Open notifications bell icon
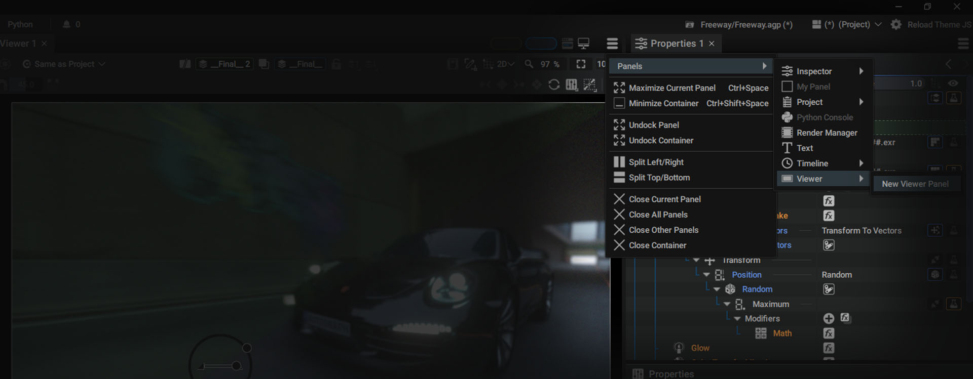This screenshot has height=379, width=973. (66, 24)
